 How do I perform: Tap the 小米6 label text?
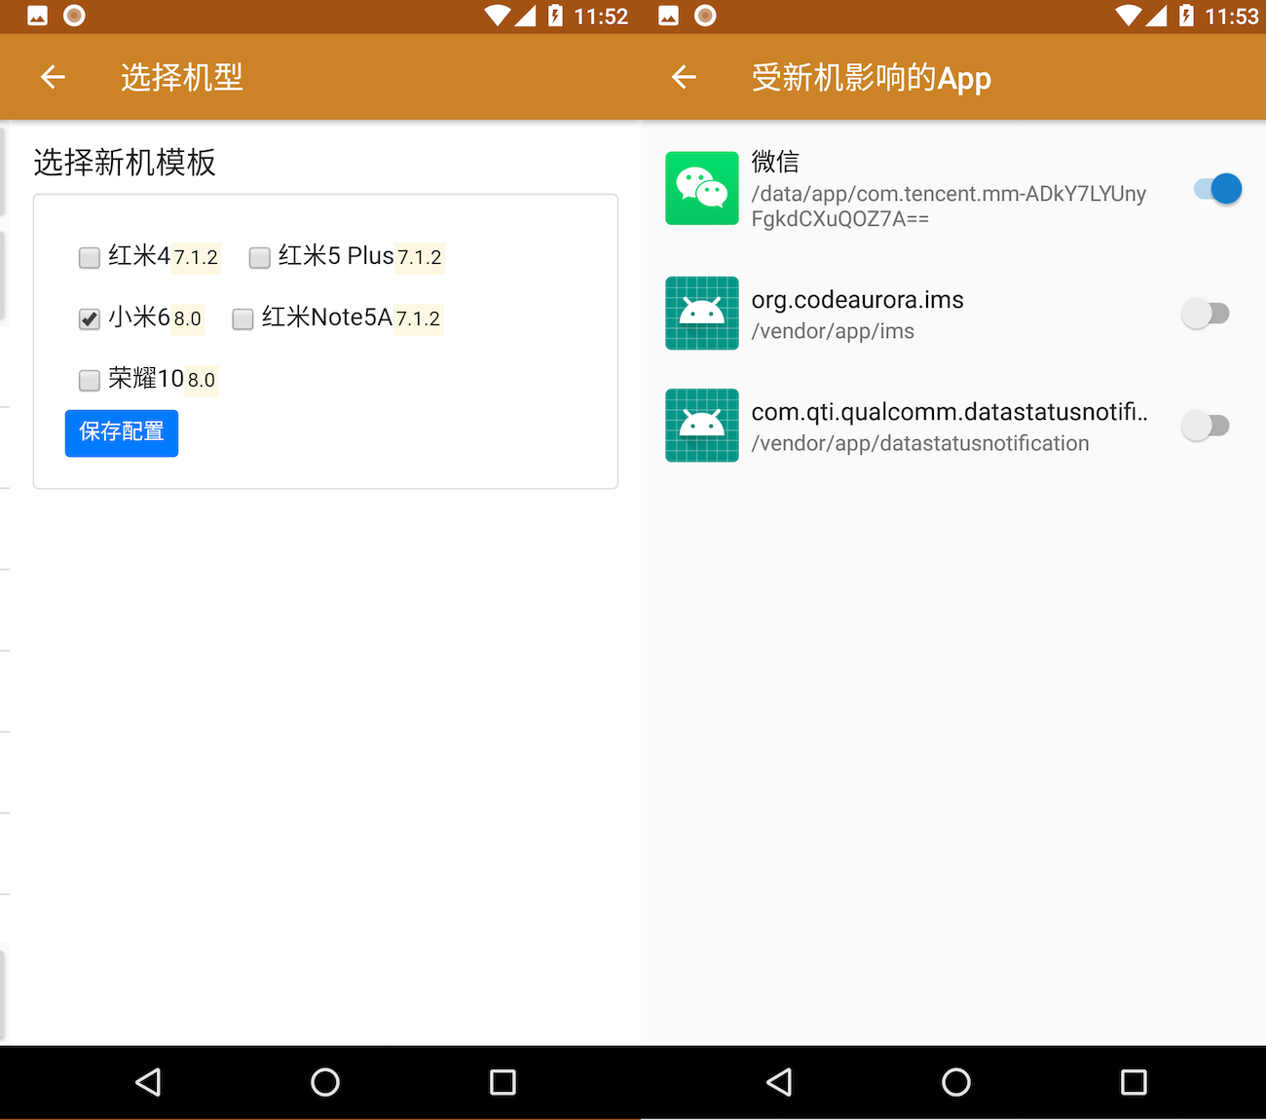tap(139, 317)
